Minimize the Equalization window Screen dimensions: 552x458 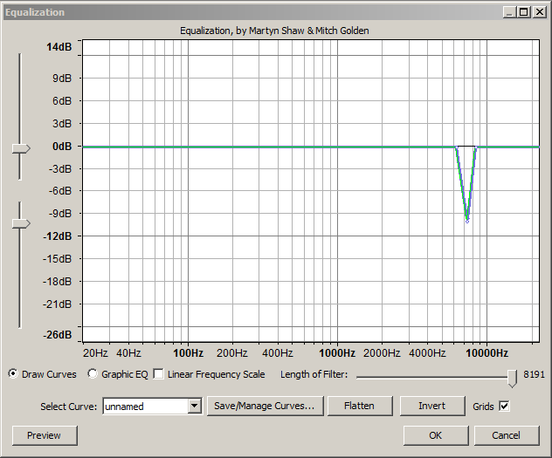[x=511, y=13]
